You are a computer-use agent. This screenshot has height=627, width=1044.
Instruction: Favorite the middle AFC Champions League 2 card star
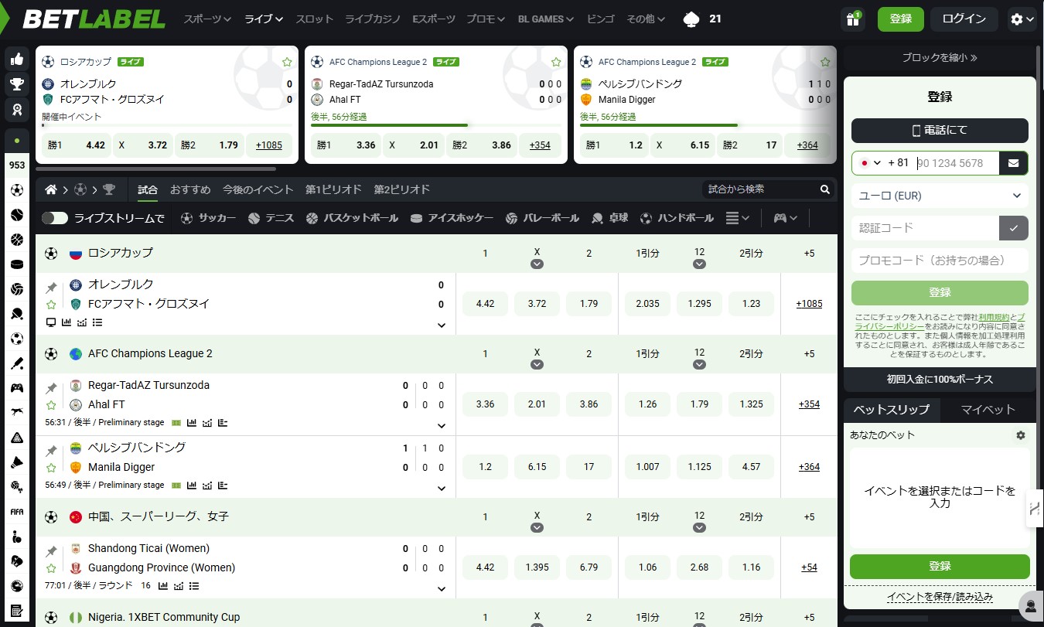pyautogui.click(x=556, y=62)
